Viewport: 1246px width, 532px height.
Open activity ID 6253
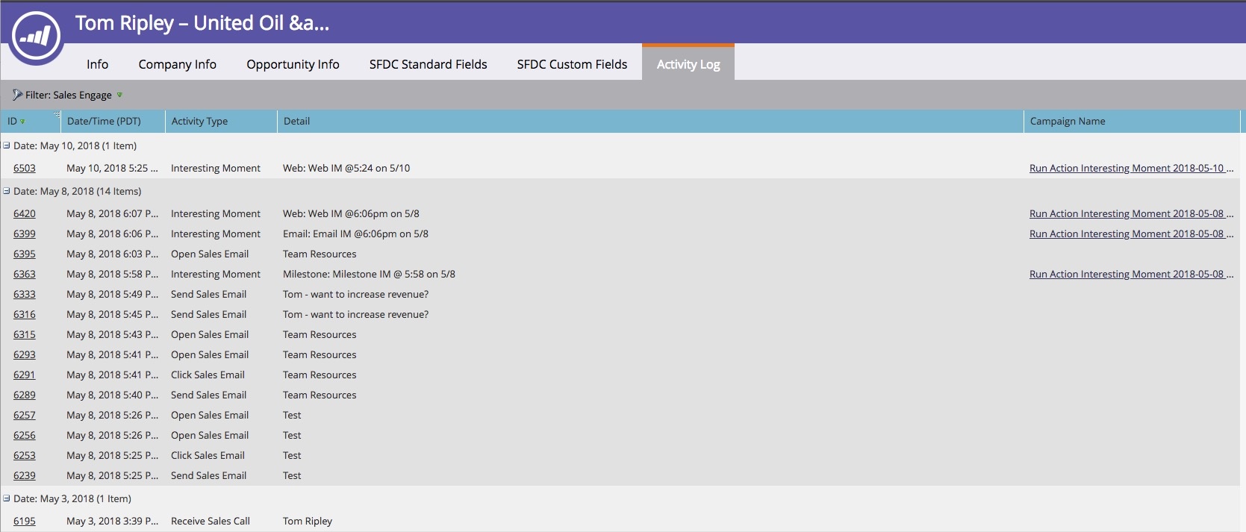click(x=25, y=455)
